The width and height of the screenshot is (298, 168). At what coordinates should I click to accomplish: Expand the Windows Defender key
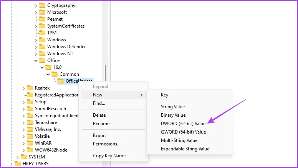(36, 47)
